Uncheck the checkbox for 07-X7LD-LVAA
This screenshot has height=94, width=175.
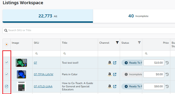pyautogui.click(x=6, y=86)
